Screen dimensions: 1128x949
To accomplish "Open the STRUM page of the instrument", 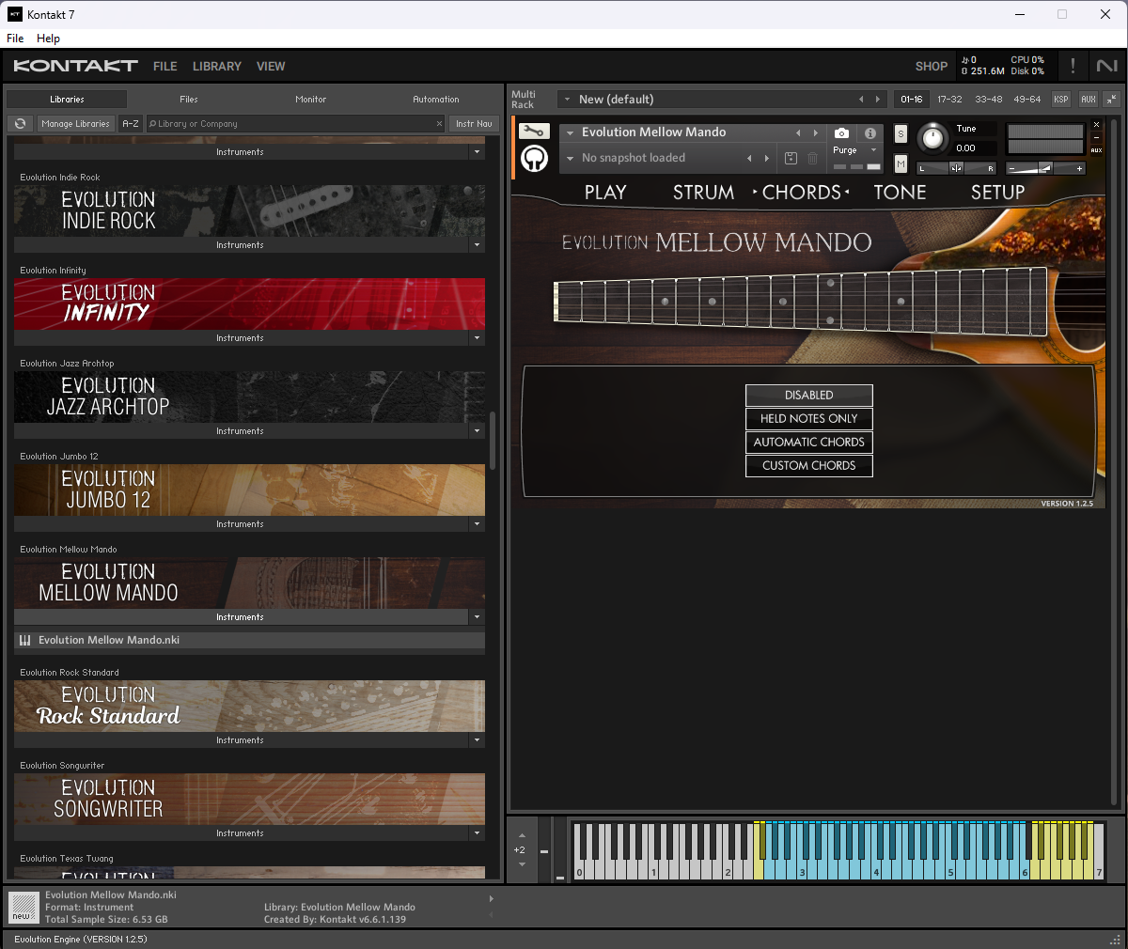I will pyautogui.click(x=703, y=192).
